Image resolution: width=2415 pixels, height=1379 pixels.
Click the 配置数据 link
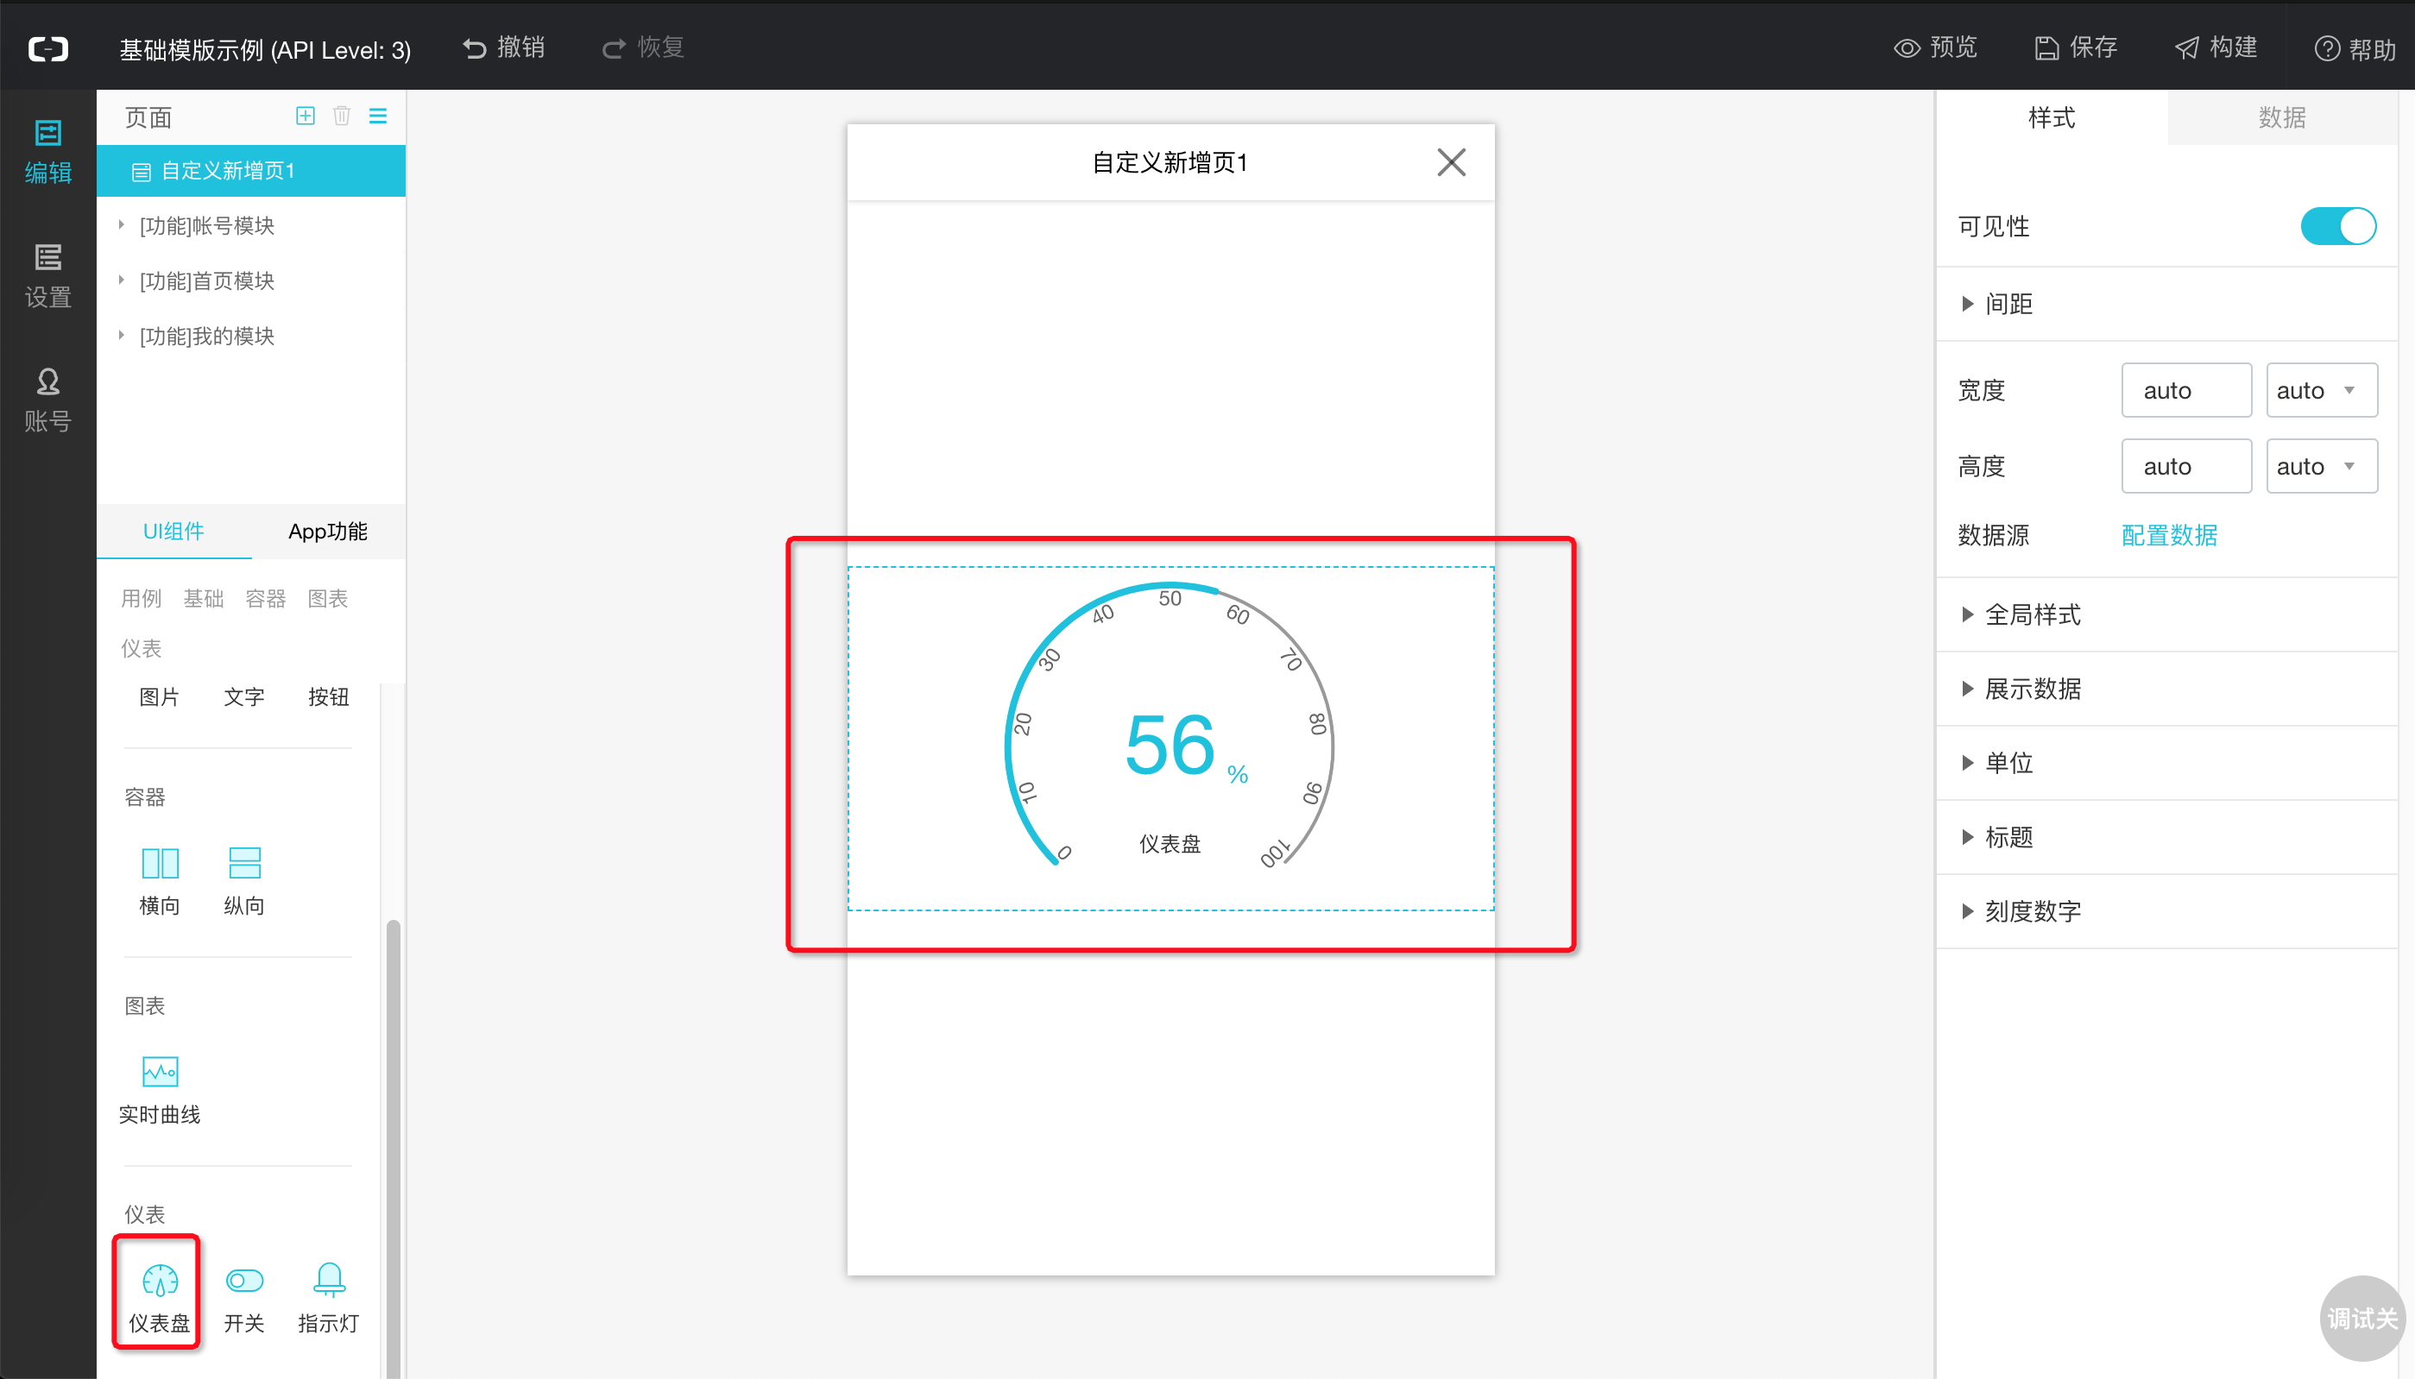(2169, 535)
